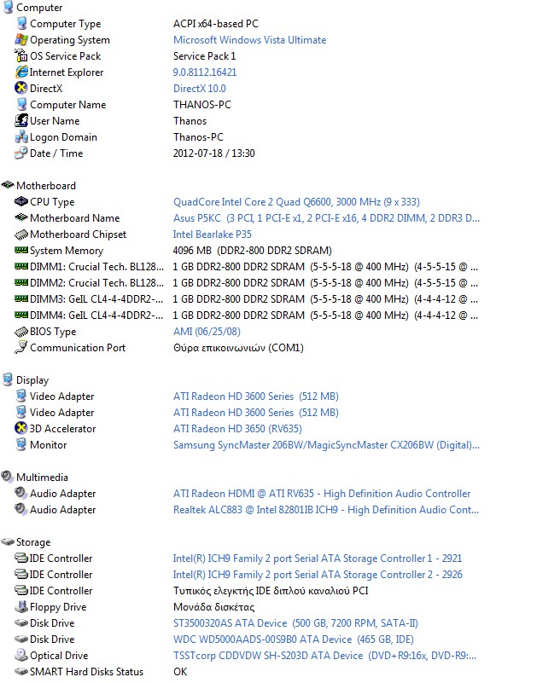Select the THANOS-PC computer name value

tap(202, 105)
